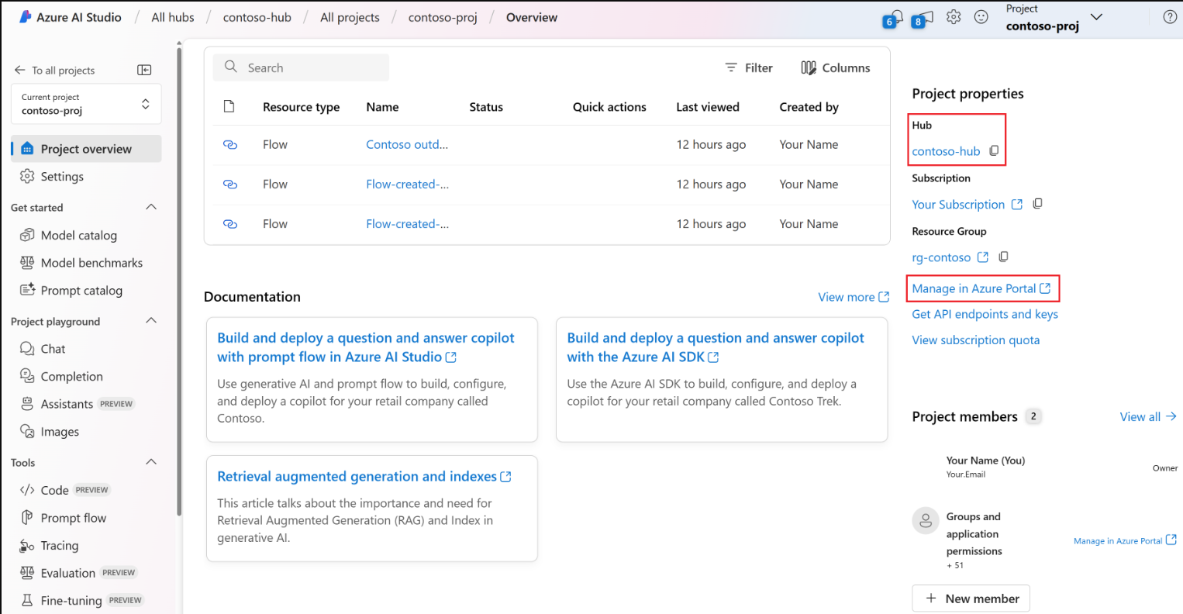Open Manage in Azure Portal under Project properties
This screenshot has height=614, width=1183.
point(981,288)
